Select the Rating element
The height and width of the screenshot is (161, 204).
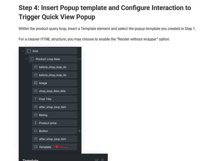54,115
